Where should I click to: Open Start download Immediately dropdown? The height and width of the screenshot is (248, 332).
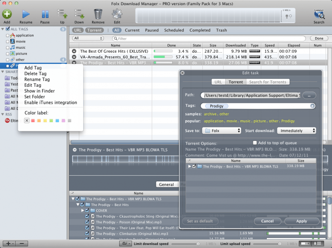click(x=297, y=131)
